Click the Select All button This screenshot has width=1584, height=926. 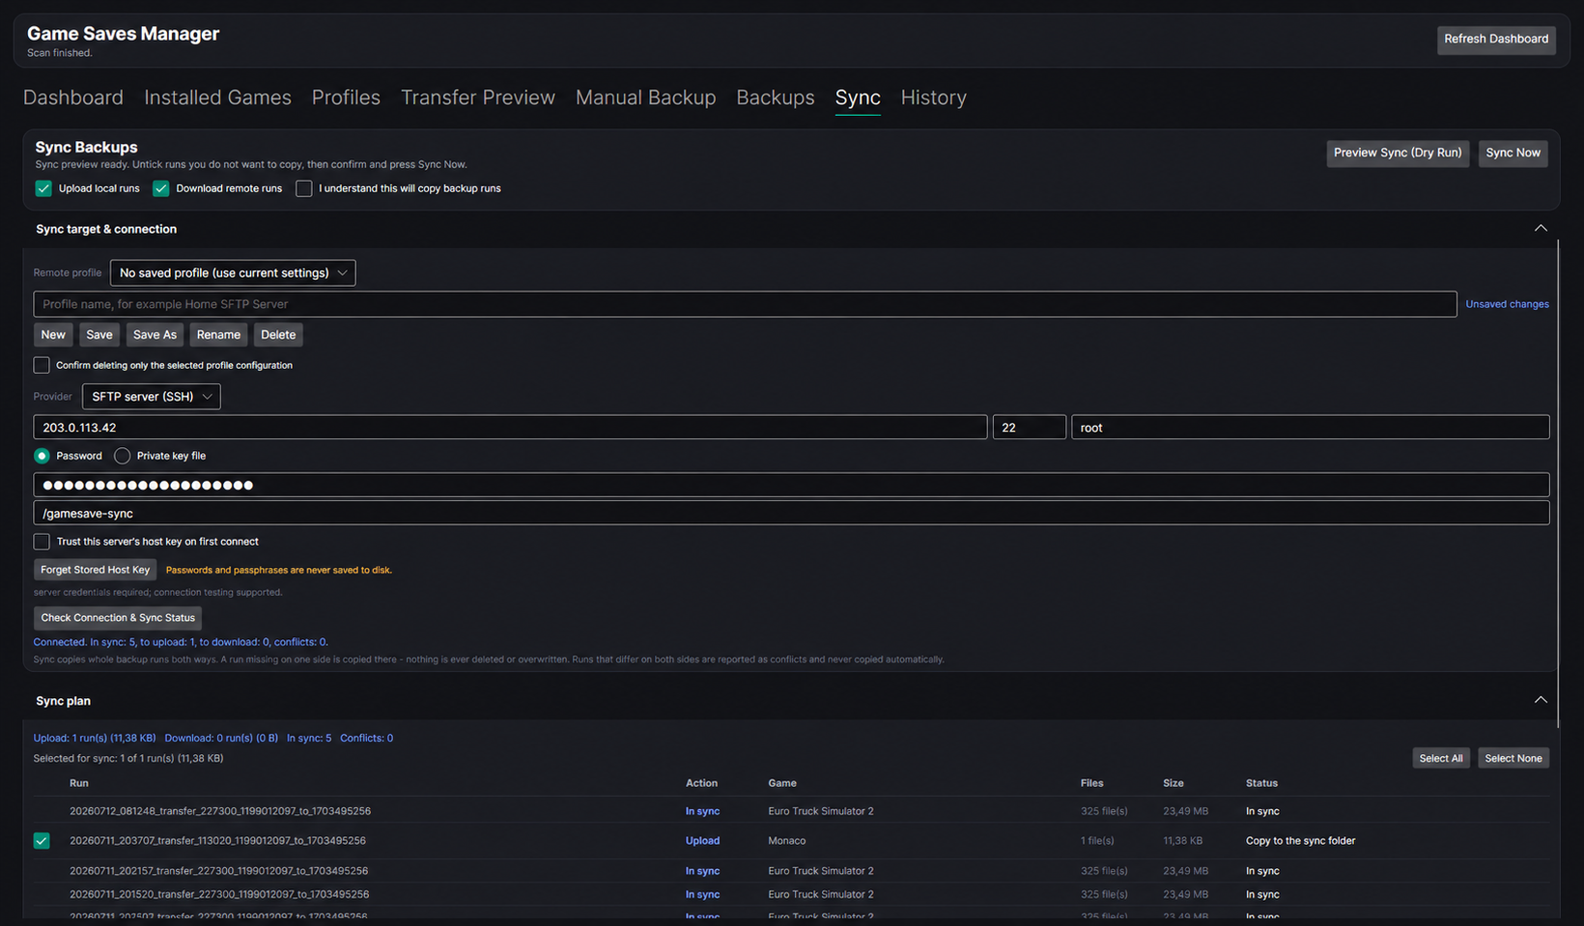point(1441,759)
